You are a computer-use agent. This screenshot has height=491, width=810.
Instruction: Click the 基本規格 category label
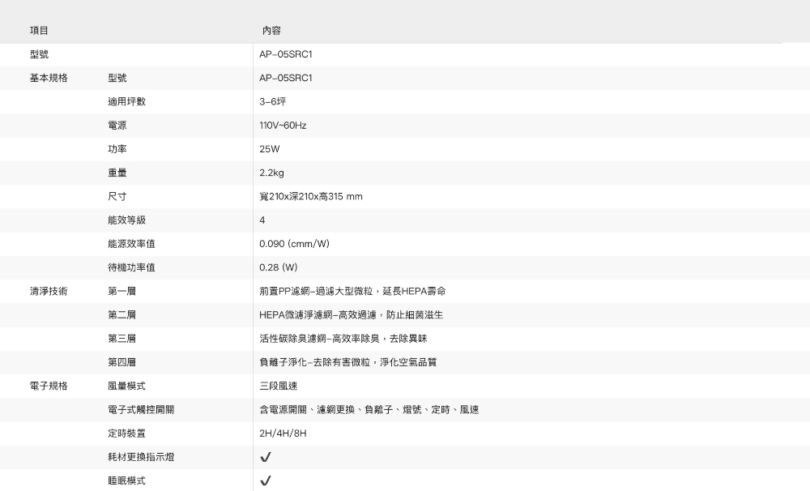(x=49, y=79)
